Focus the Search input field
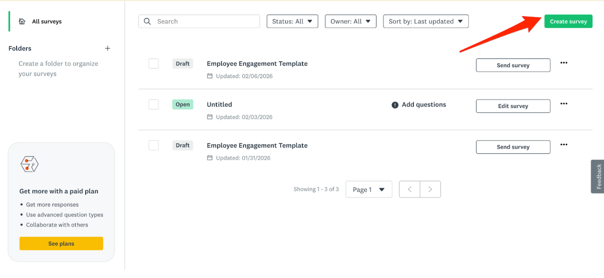This screenshot has height=278, width=604. point(199,21)
